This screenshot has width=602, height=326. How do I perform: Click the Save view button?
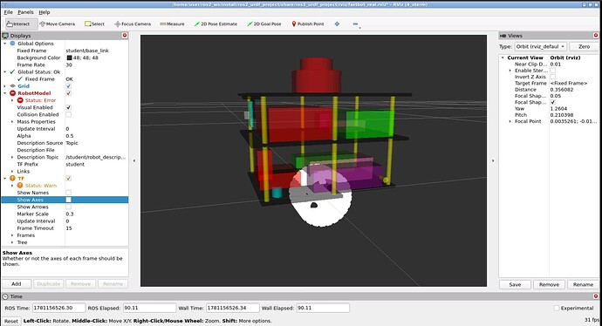pos(515,284)
